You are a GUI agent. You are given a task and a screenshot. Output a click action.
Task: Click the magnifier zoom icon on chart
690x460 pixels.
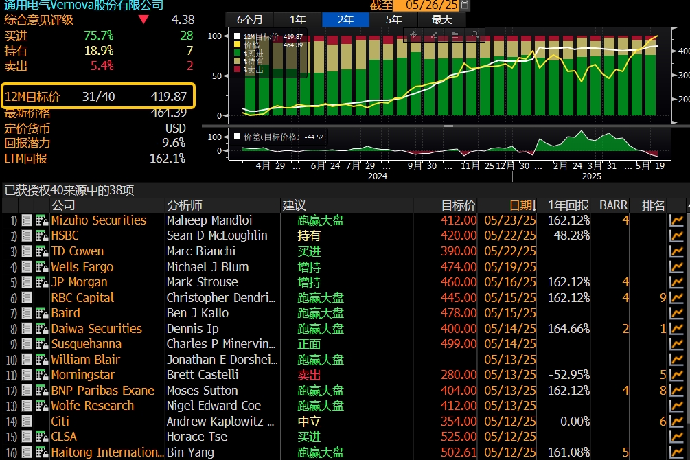click(x=475, y=35)
